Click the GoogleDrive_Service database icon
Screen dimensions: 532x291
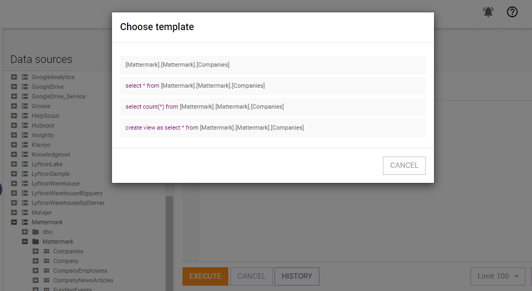(25, 96)
